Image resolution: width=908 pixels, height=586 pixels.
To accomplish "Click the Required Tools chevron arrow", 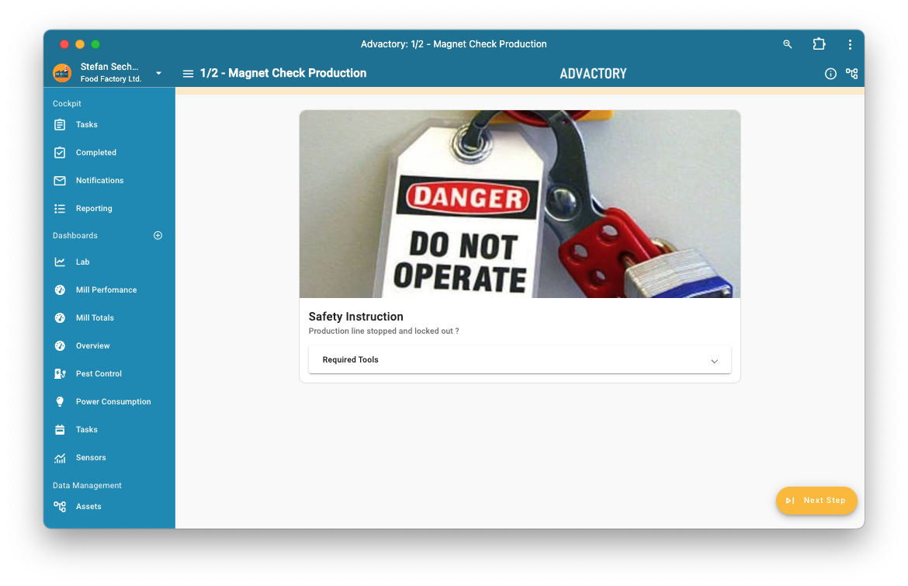I will click(x=714, y=361).
